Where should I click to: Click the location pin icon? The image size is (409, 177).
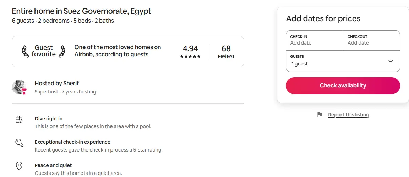[x=19, y=166]
